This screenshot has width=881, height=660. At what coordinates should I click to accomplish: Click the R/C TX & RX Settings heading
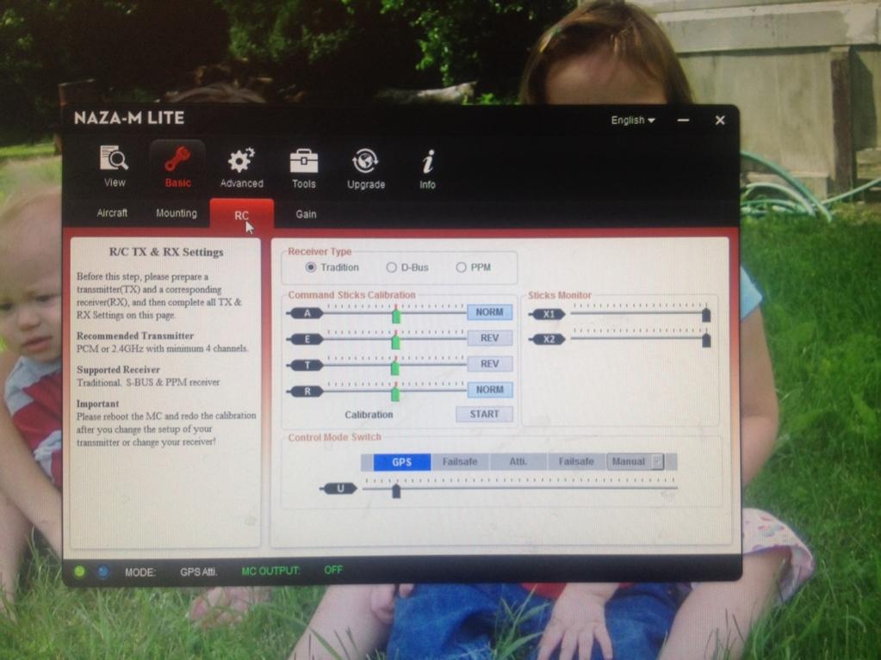tap(165, 252)
